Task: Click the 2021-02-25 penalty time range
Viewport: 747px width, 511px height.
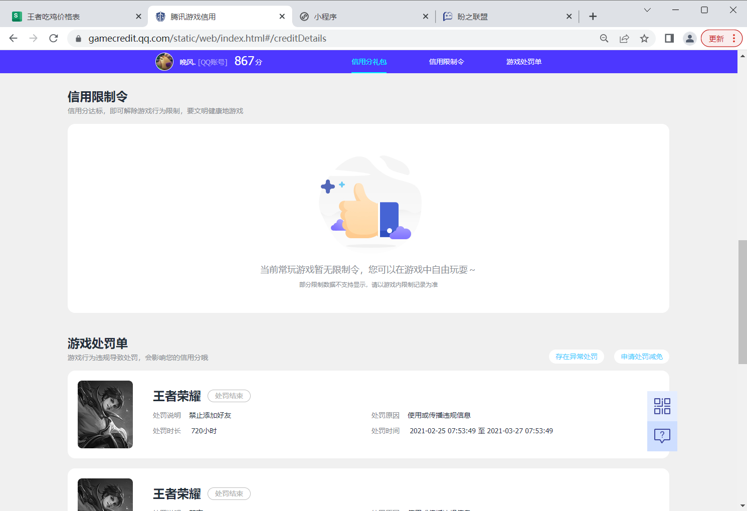Action: point(481,431)
